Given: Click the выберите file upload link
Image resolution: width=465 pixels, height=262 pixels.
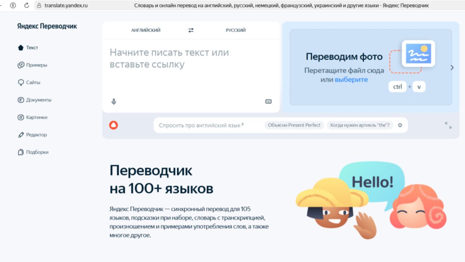Looking at the screenshot, I should click(352, 79).
